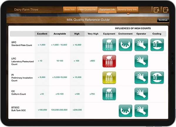
Task: Select the BTSCC operator hand icon
Action: (141, 111)
